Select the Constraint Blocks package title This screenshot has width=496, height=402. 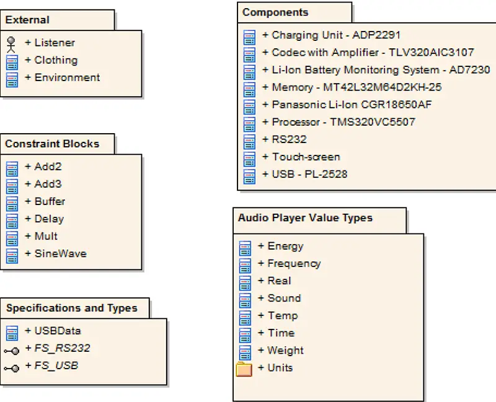click(52, 144)
